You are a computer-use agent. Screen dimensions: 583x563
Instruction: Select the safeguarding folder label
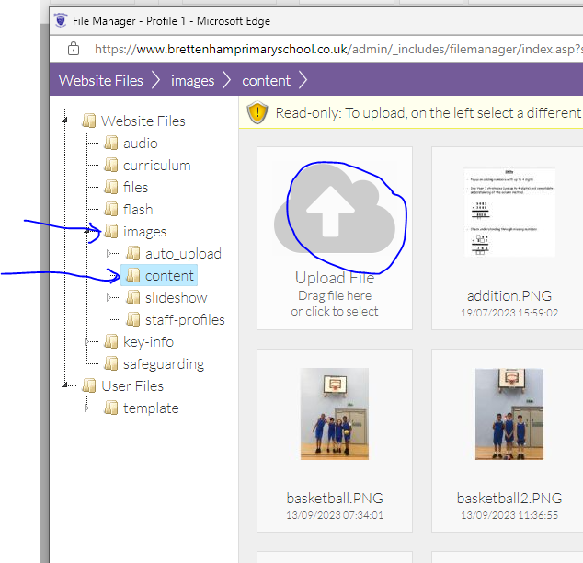[x=164, y=364]
